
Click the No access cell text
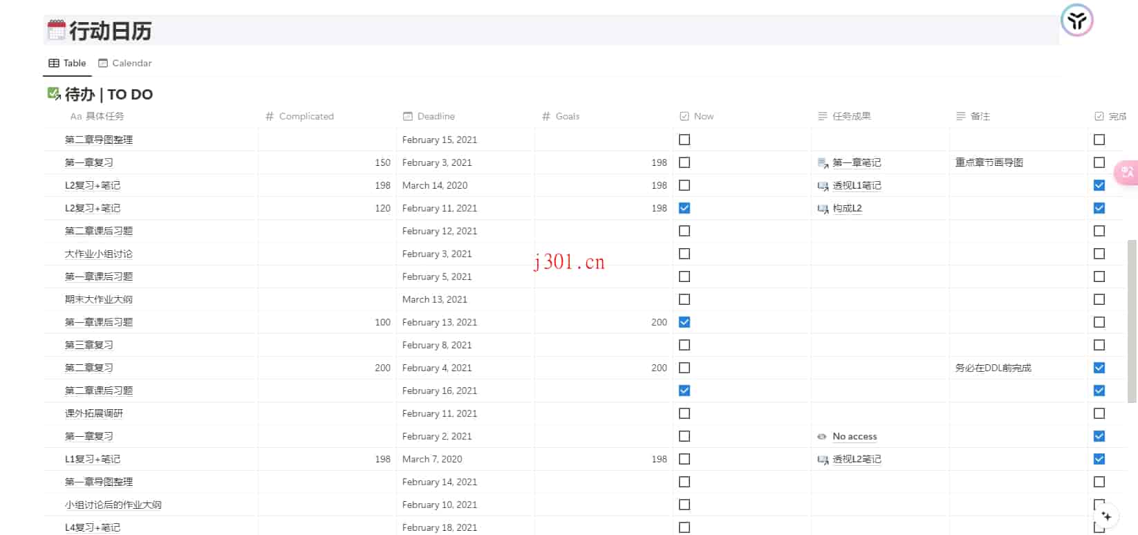(x=855, y=436)
